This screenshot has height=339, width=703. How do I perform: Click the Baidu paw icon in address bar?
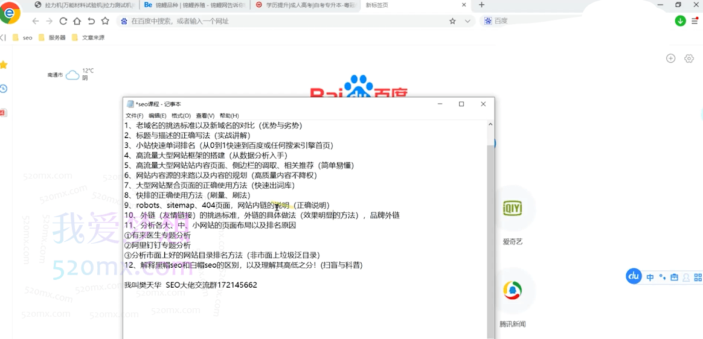124,21
